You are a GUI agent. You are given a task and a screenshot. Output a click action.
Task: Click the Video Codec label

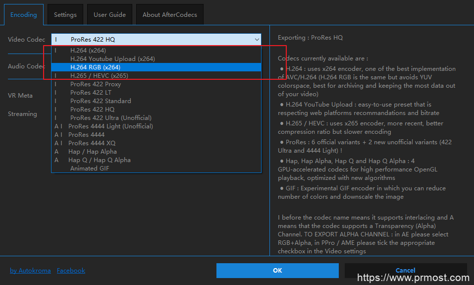click(x=27, y=39)
